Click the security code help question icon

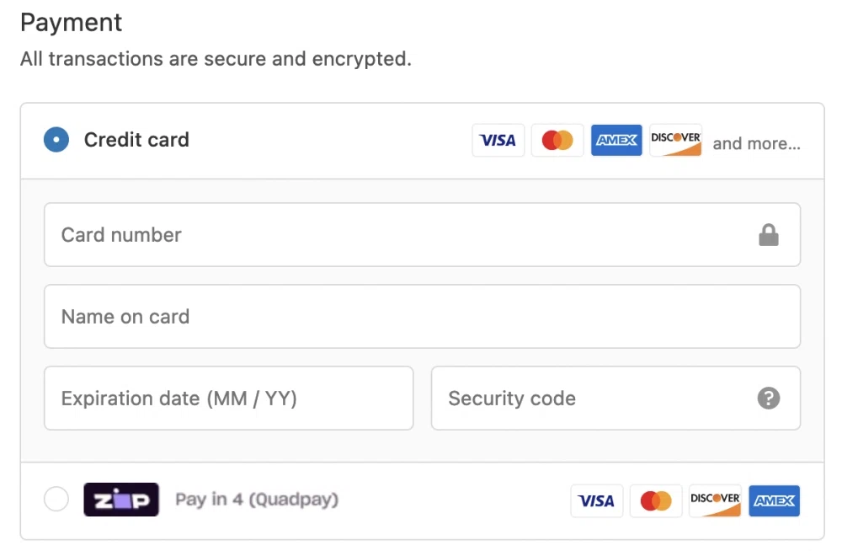pos(769,399)
